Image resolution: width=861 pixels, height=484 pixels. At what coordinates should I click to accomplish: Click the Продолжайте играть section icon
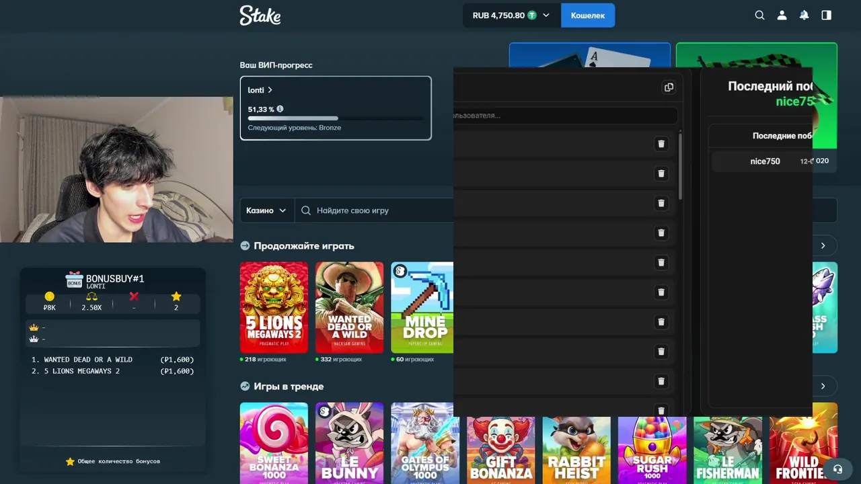pos(245,246)
